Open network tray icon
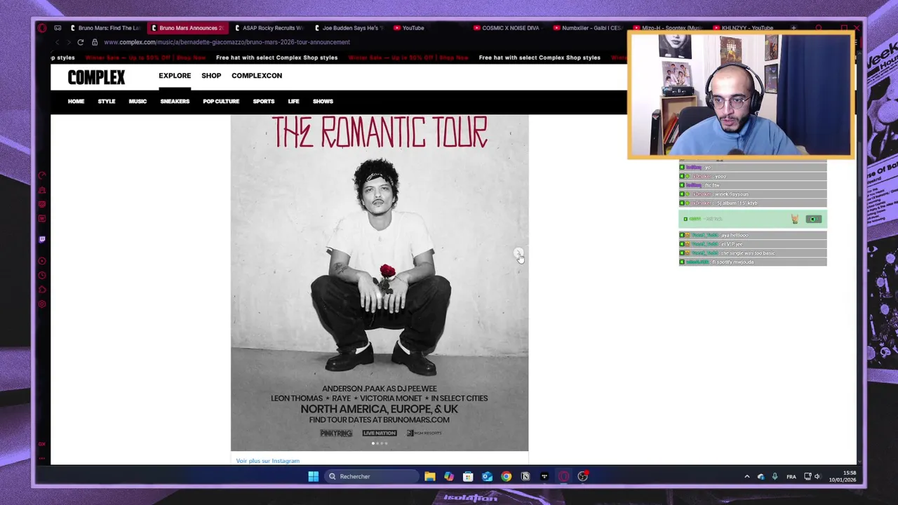The width and height of the screenshot is (898, 505). click(x=807, y=476)
